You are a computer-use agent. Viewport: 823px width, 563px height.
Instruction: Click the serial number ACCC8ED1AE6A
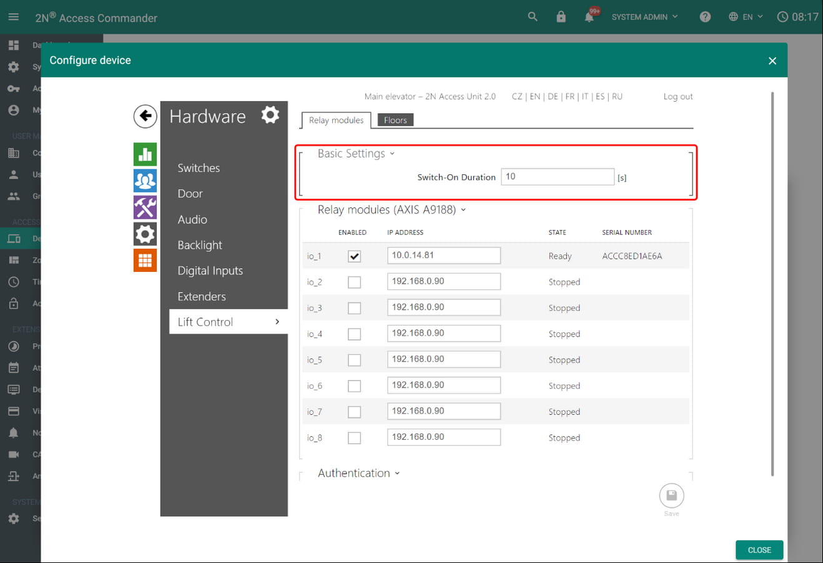click(x=632, y=256)
